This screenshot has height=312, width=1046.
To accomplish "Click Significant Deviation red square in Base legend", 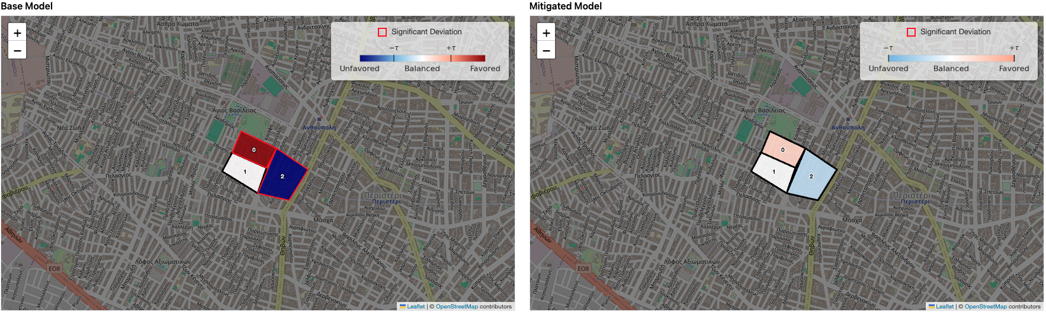I will coord(382,32).
